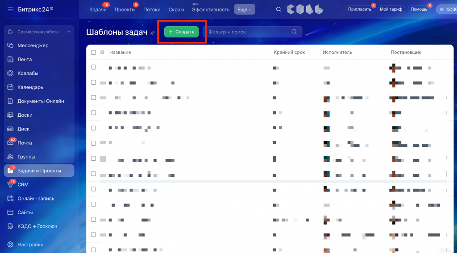457x253 pixels.
Task: Open the Календарь sidebar icon
Action: 10,87
